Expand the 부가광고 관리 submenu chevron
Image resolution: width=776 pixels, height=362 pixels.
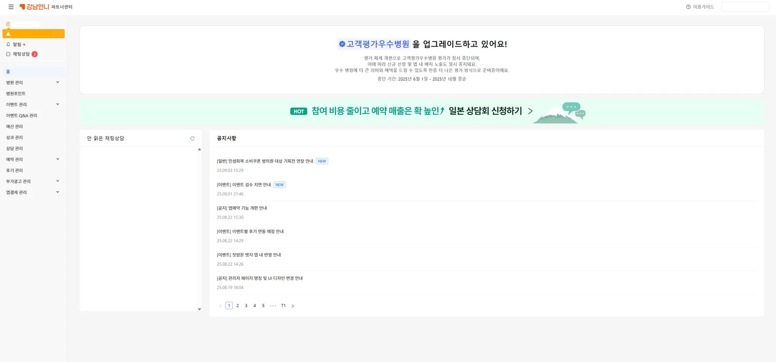click(x=58, y=181)
